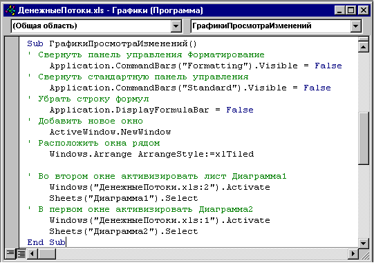Click line with CommandBars("Formatting")

tap(196, 66)
